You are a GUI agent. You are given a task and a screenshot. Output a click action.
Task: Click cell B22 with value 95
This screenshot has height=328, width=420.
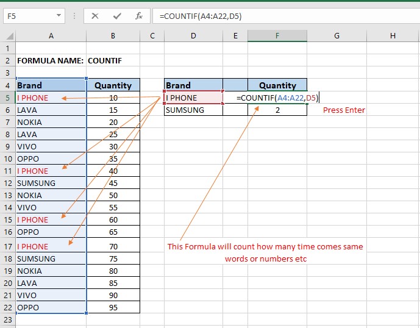[x=113, y=307]
